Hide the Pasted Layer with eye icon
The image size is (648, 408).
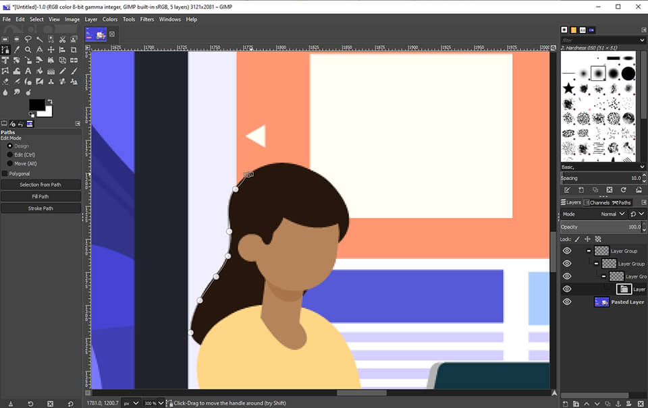[567, 302]
